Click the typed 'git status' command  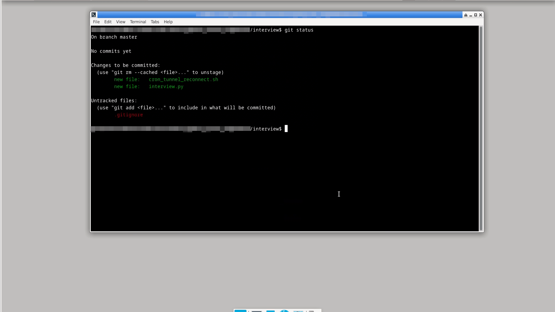click(x=299, y=30)
